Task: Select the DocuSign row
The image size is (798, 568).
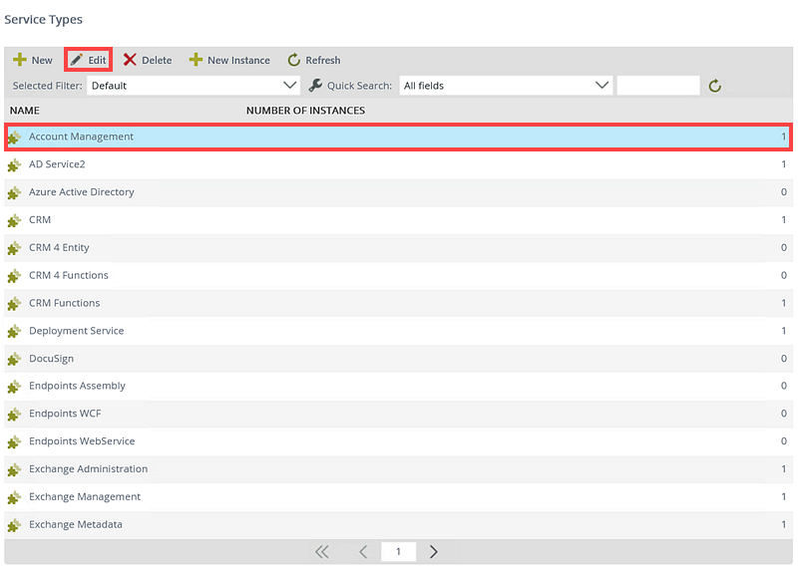Action: (x=398, y=359)
